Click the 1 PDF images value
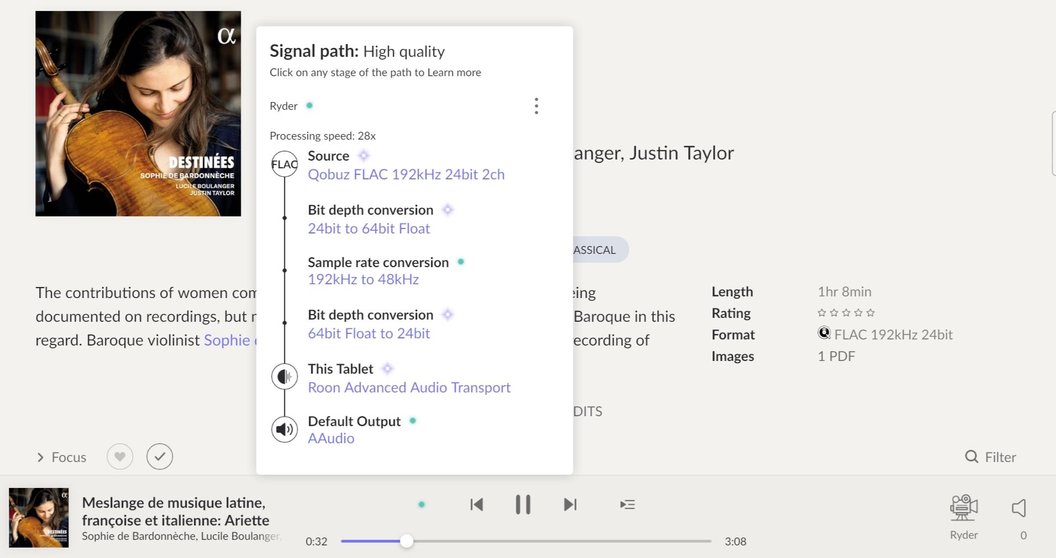Image resolution: width=1056 pixels, height=558 pixels. point(836,356)
